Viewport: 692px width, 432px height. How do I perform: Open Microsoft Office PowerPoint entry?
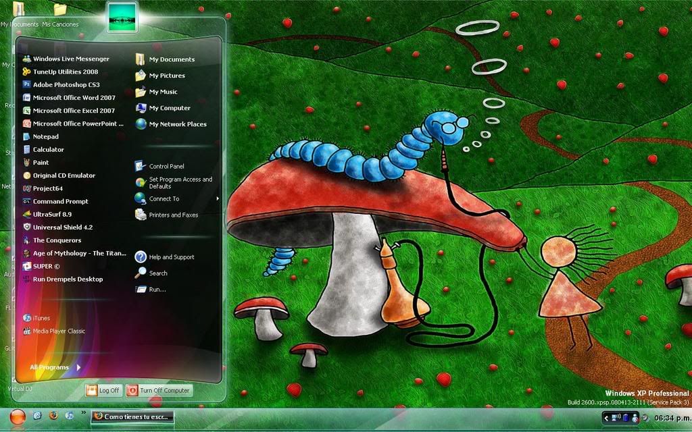73,124
